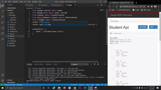This screenshot has width=161, height=90.
Task: Open Chrome extensions puzzle icon
Action: click(x=152, y=6)
